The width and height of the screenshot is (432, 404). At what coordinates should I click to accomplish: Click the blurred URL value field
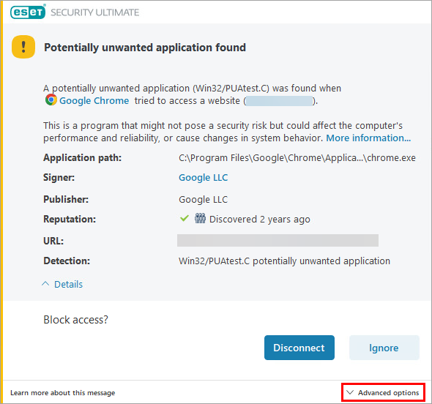[278, 240]
